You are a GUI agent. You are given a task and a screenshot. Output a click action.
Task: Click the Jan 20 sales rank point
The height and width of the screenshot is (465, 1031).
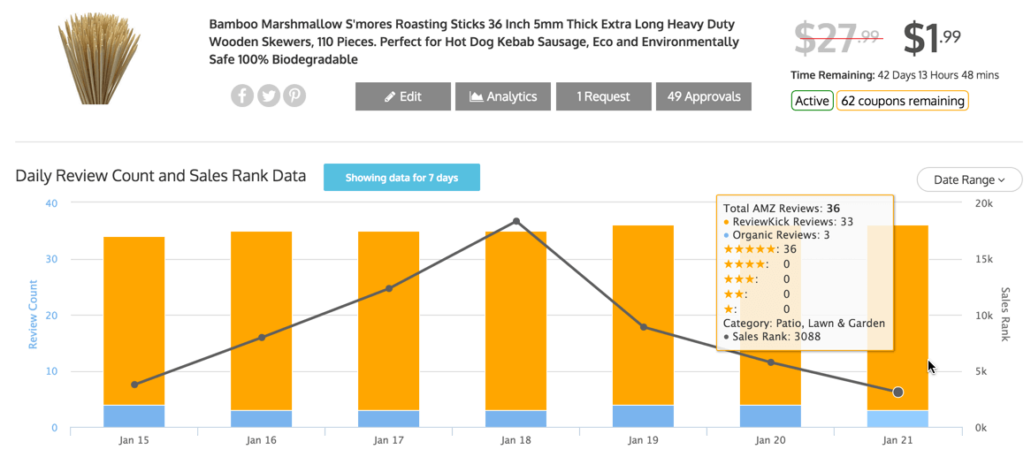coord(771,362)
